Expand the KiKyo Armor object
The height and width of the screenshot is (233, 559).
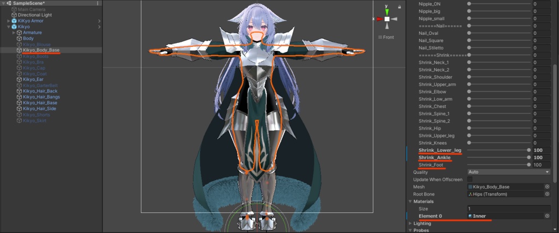[x=9, y=21]
